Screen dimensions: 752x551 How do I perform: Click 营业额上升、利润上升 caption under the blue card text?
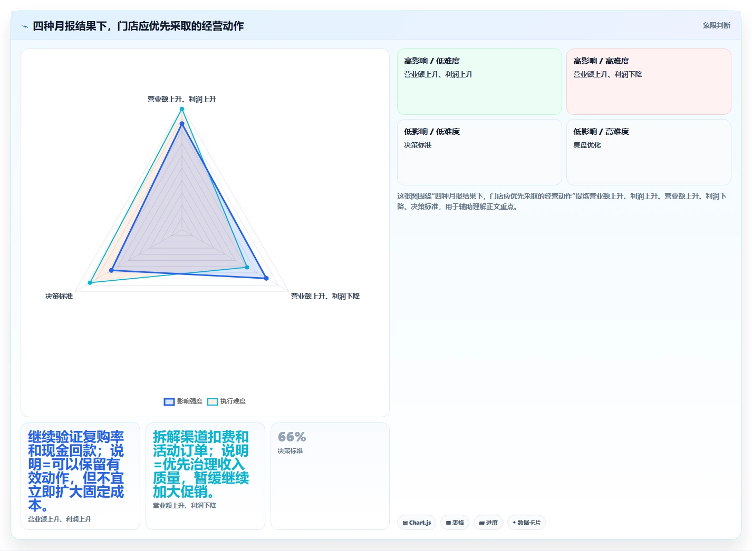pyautogui.click(x=60, y=519)
